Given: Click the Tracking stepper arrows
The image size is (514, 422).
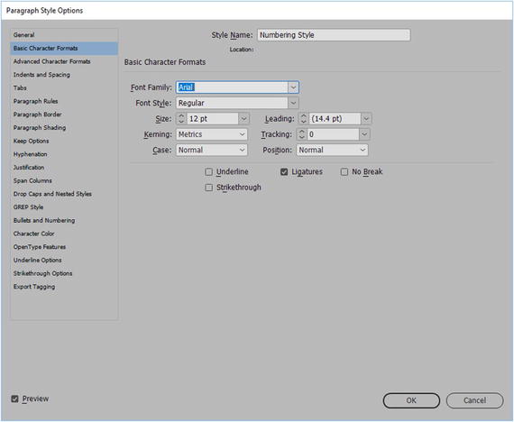Looking at the screenshot, I should pos(301,134).
